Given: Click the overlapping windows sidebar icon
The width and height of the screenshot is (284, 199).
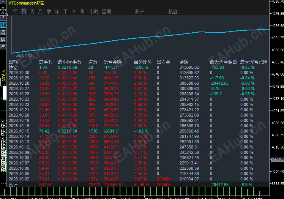Looking at the screenshot, I should (x=3, y=47).
